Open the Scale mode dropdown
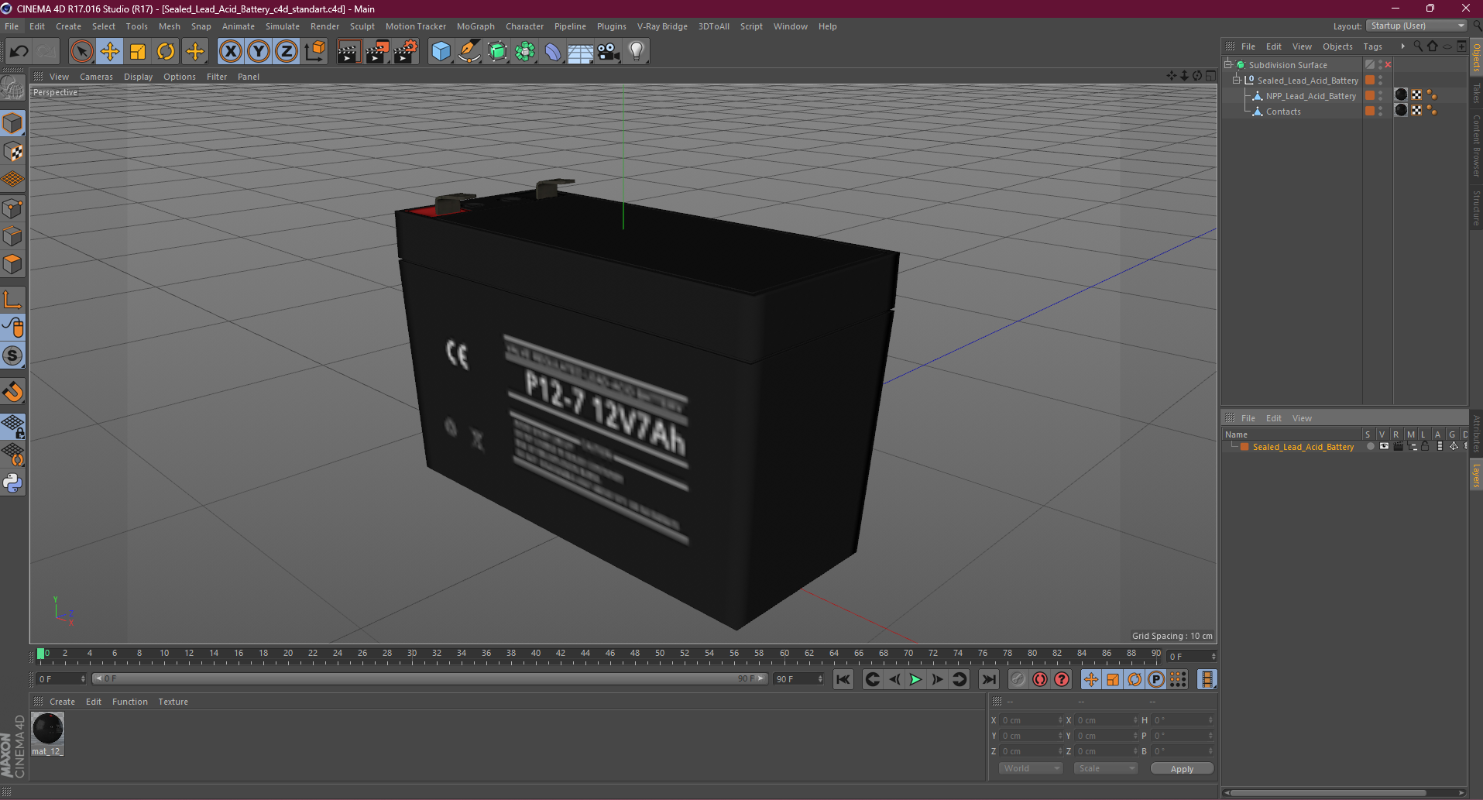 point(1105,768)
